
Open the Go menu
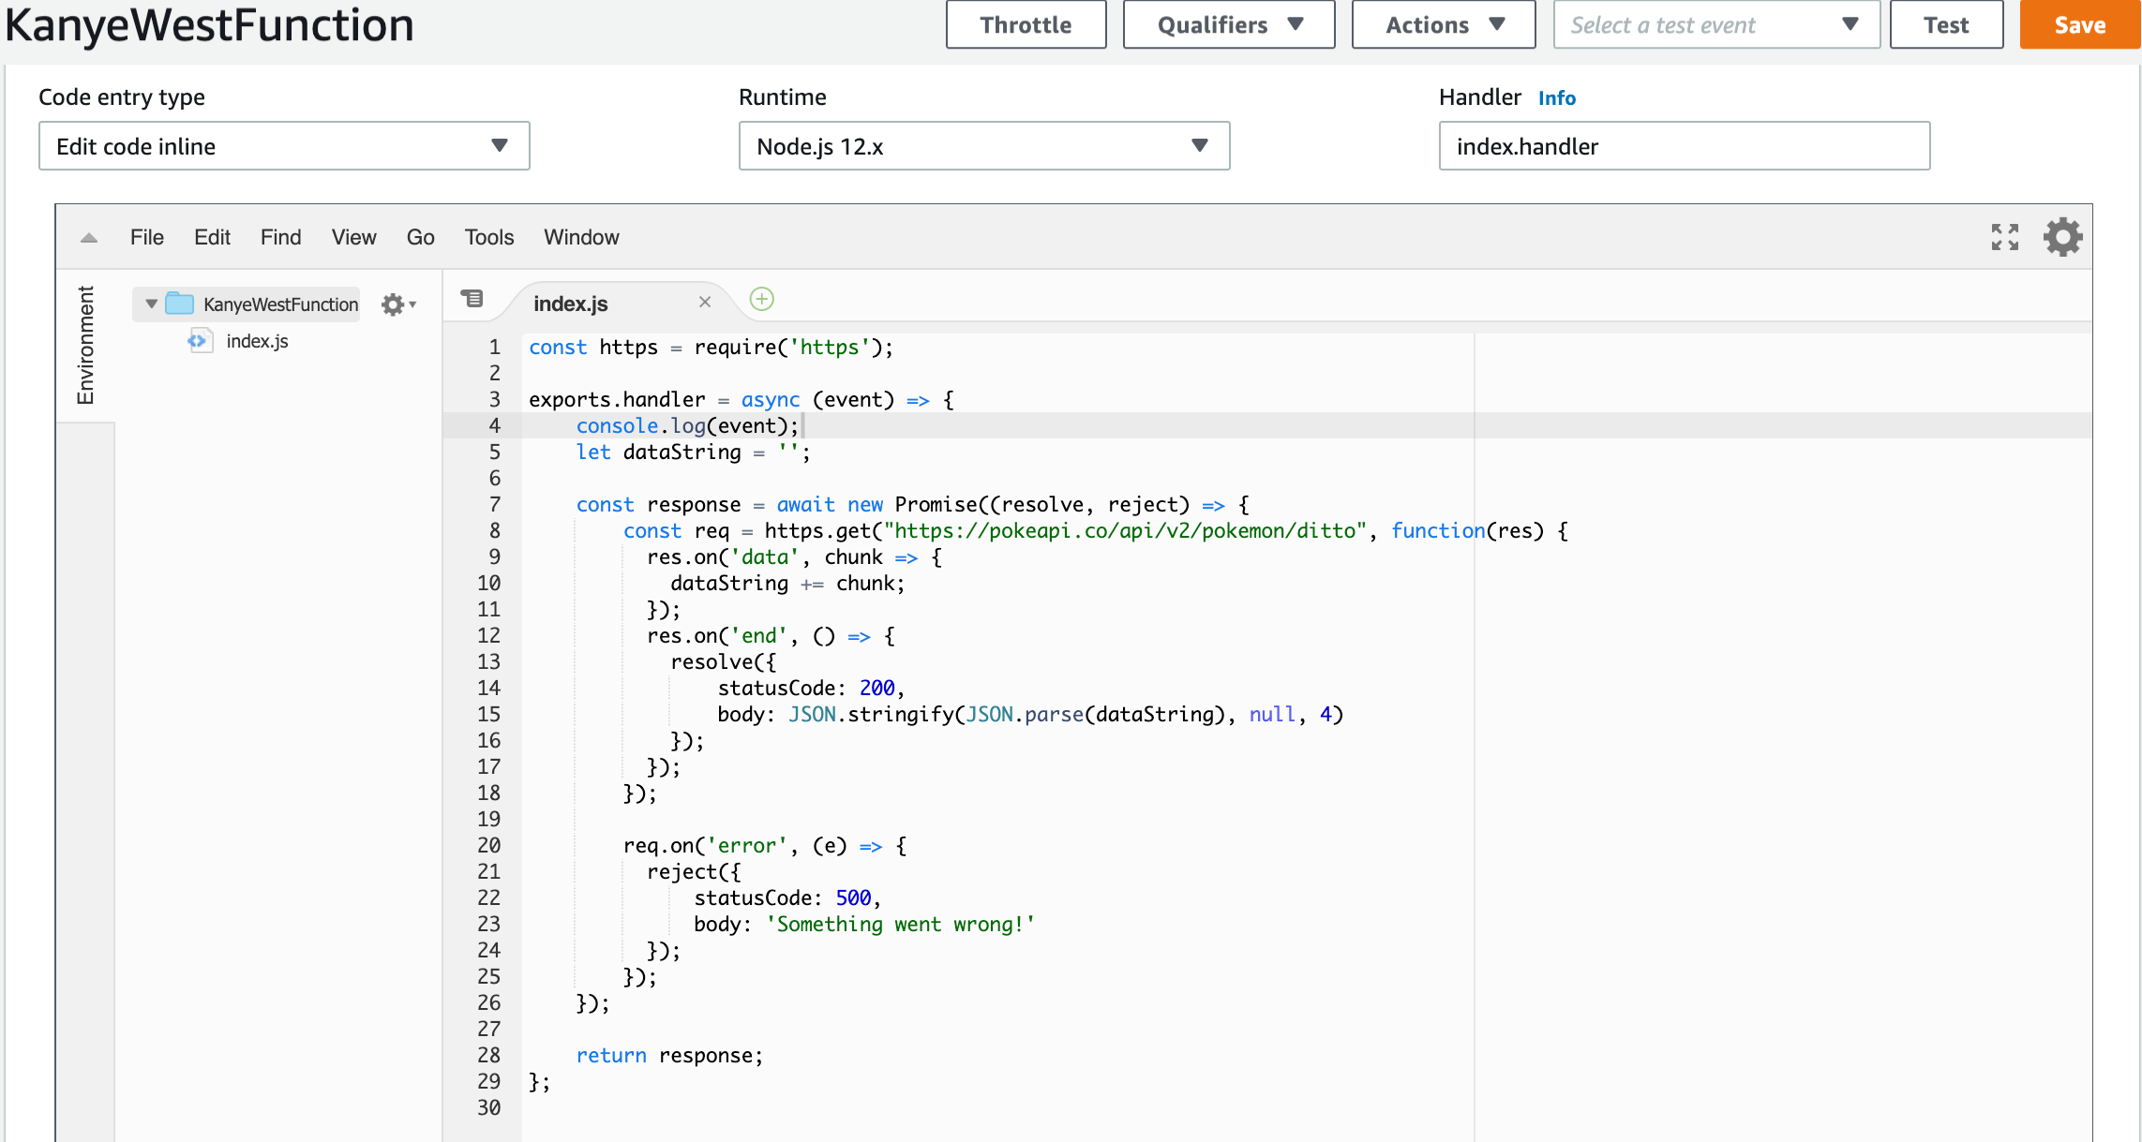pyautogui.click(x=421, y=238)
